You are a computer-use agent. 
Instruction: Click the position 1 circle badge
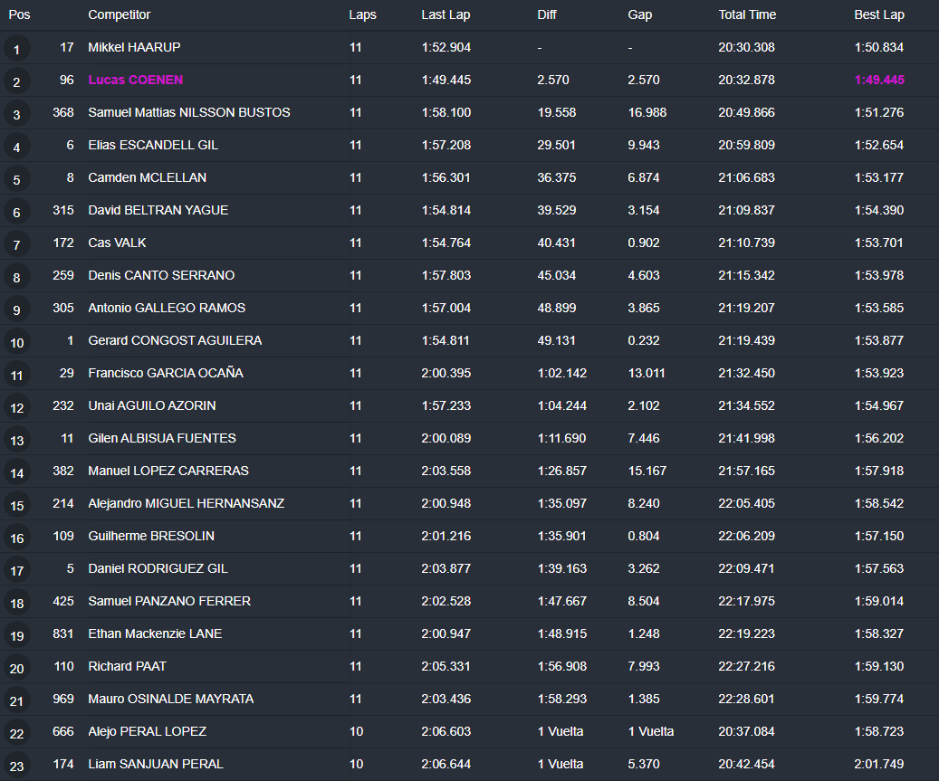click(16, 49)
